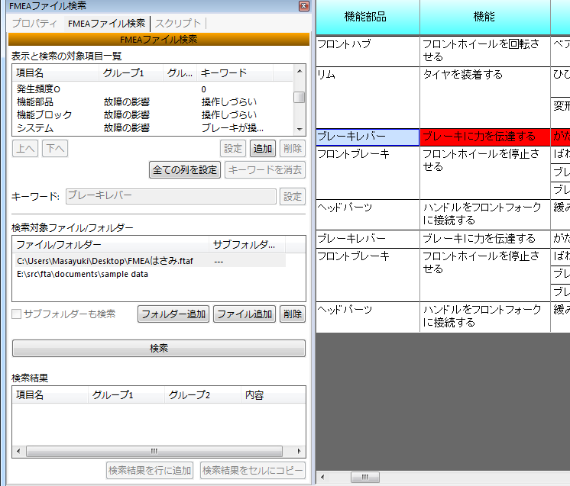Click ファイル追加 button
570x486 pixels.
245,314
